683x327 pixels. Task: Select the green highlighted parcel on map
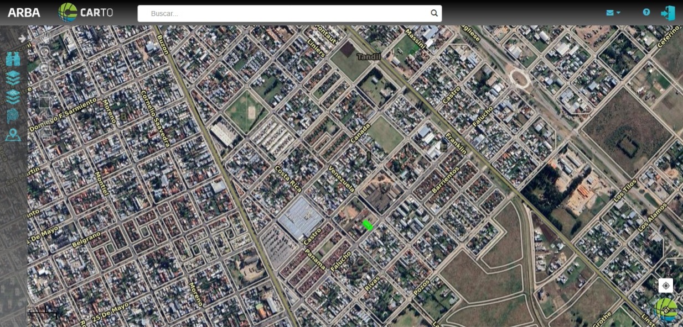tap(368, 225)
